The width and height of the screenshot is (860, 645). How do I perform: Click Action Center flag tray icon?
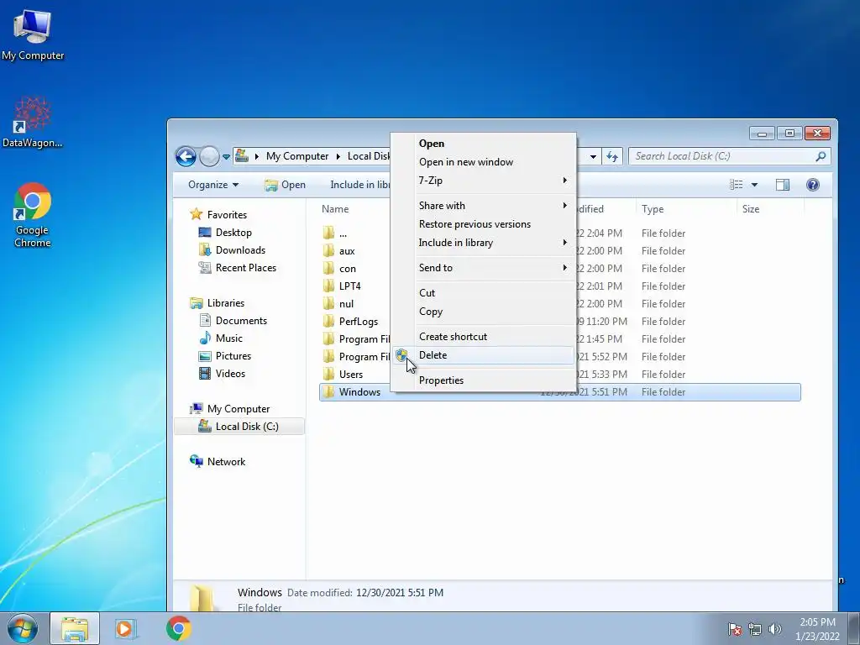click(735, 629)
